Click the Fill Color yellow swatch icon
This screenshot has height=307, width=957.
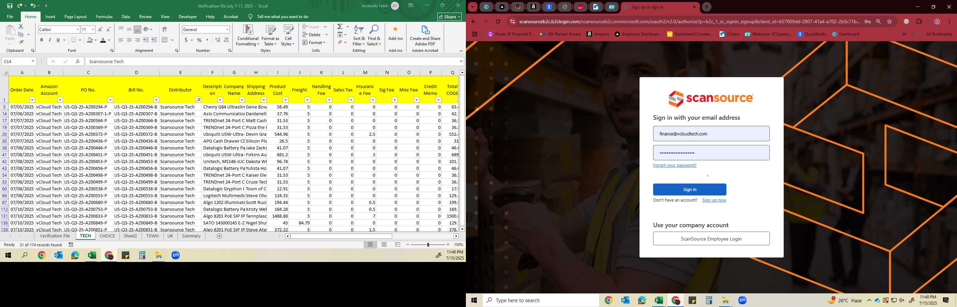pos(90,40)
